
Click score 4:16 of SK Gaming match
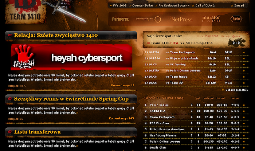tap(212, 65)
